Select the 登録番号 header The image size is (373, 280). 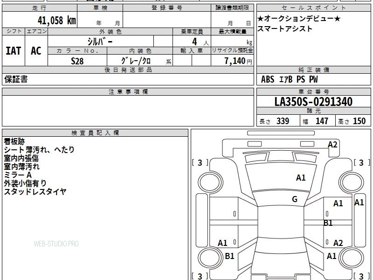(x=167, y=8)
